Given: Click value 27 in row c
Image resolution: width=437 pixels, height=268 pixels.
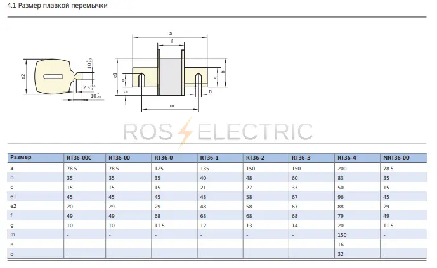Looking at the screenshot, I should (x=249, y=188).
